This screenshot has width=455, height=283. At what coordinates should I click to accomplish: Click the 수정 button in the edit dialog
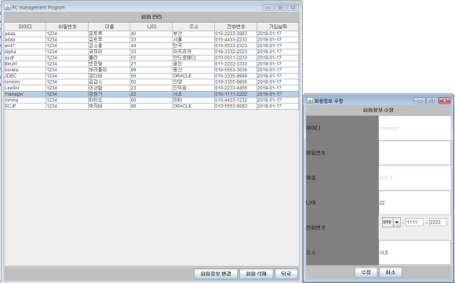pos(366,272)
